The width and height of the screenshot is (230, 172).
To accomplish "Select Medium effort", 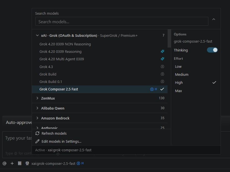I will [196, 75].
